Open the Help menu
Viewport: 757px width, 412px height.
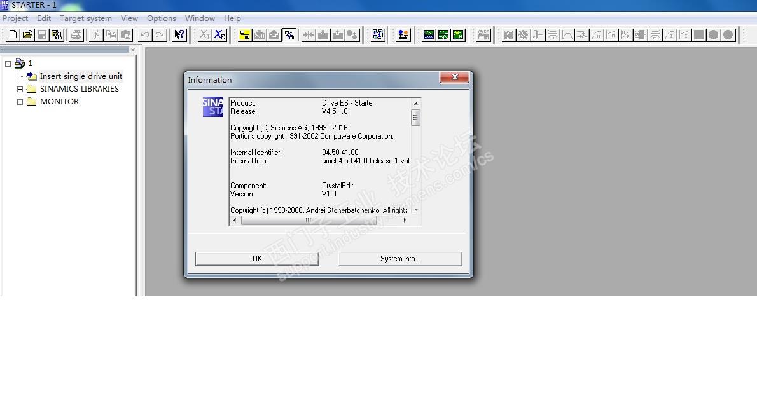click(x=232, y=18)
